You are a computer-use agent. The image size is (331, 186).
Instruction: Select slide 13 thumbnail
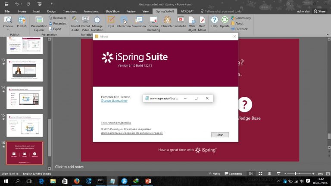pyautogui.click(x=25, y=70)
